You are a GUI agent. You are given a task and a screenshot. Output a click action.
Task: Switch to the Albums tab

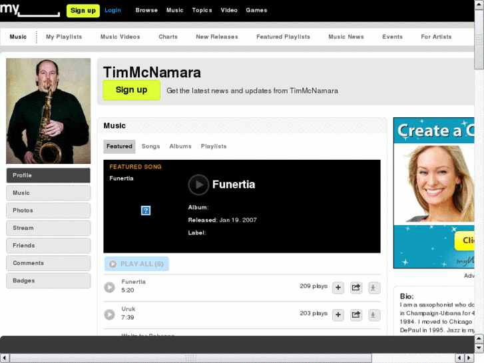click(180, 147)
